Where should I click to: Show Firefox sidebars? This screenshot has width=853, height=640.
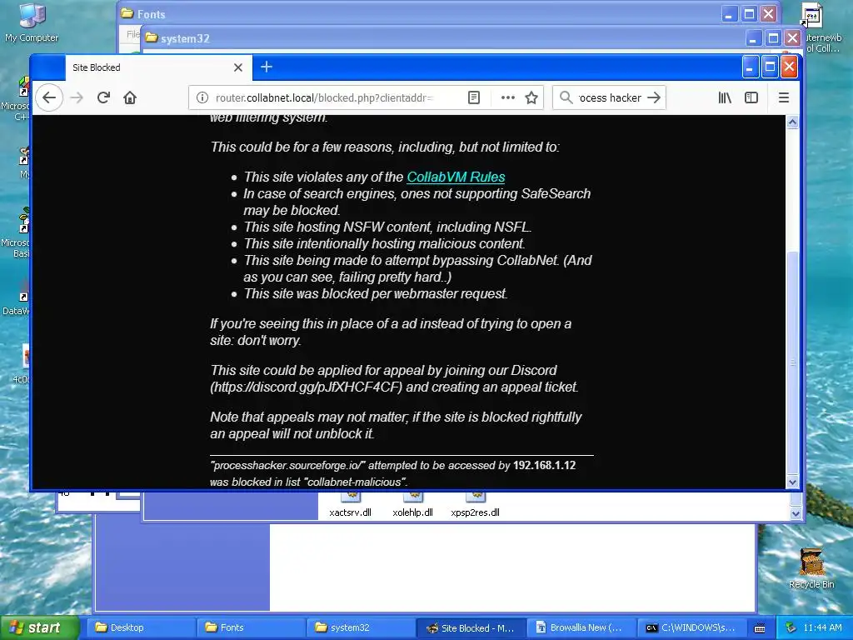751,98
